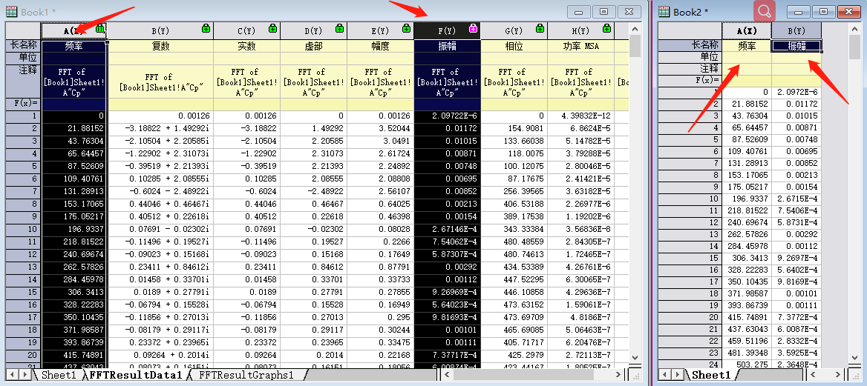This screenshot has width=867, height=386.
Task: Click the magenta lock icon on column F(Y)
Action: click(473, 29)
